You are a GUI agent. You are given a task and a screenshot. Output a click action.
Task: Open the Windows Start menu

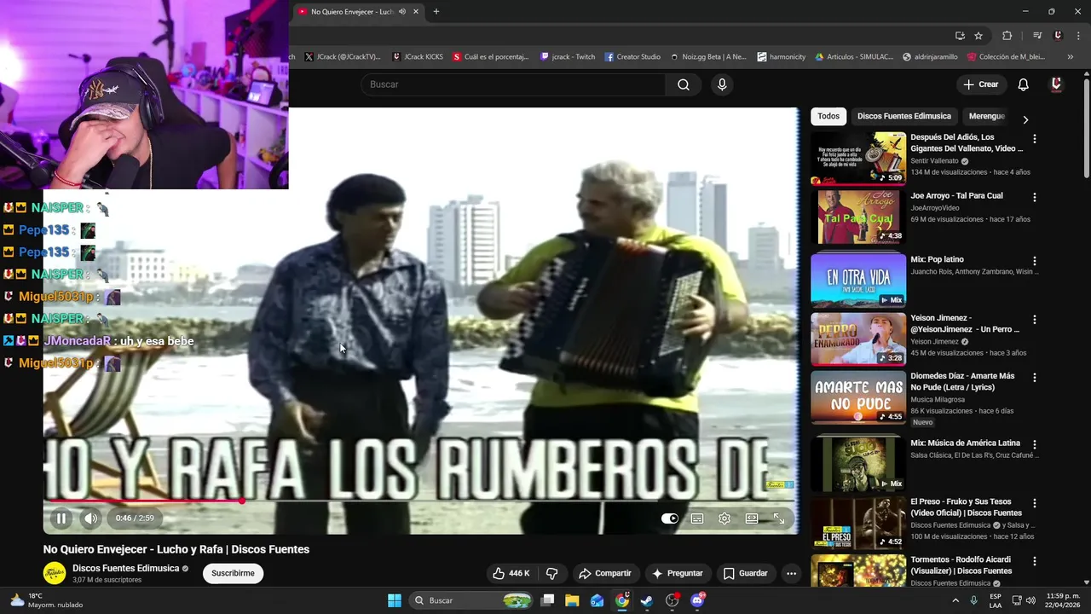pyautogui.click(x=395, y=600)
